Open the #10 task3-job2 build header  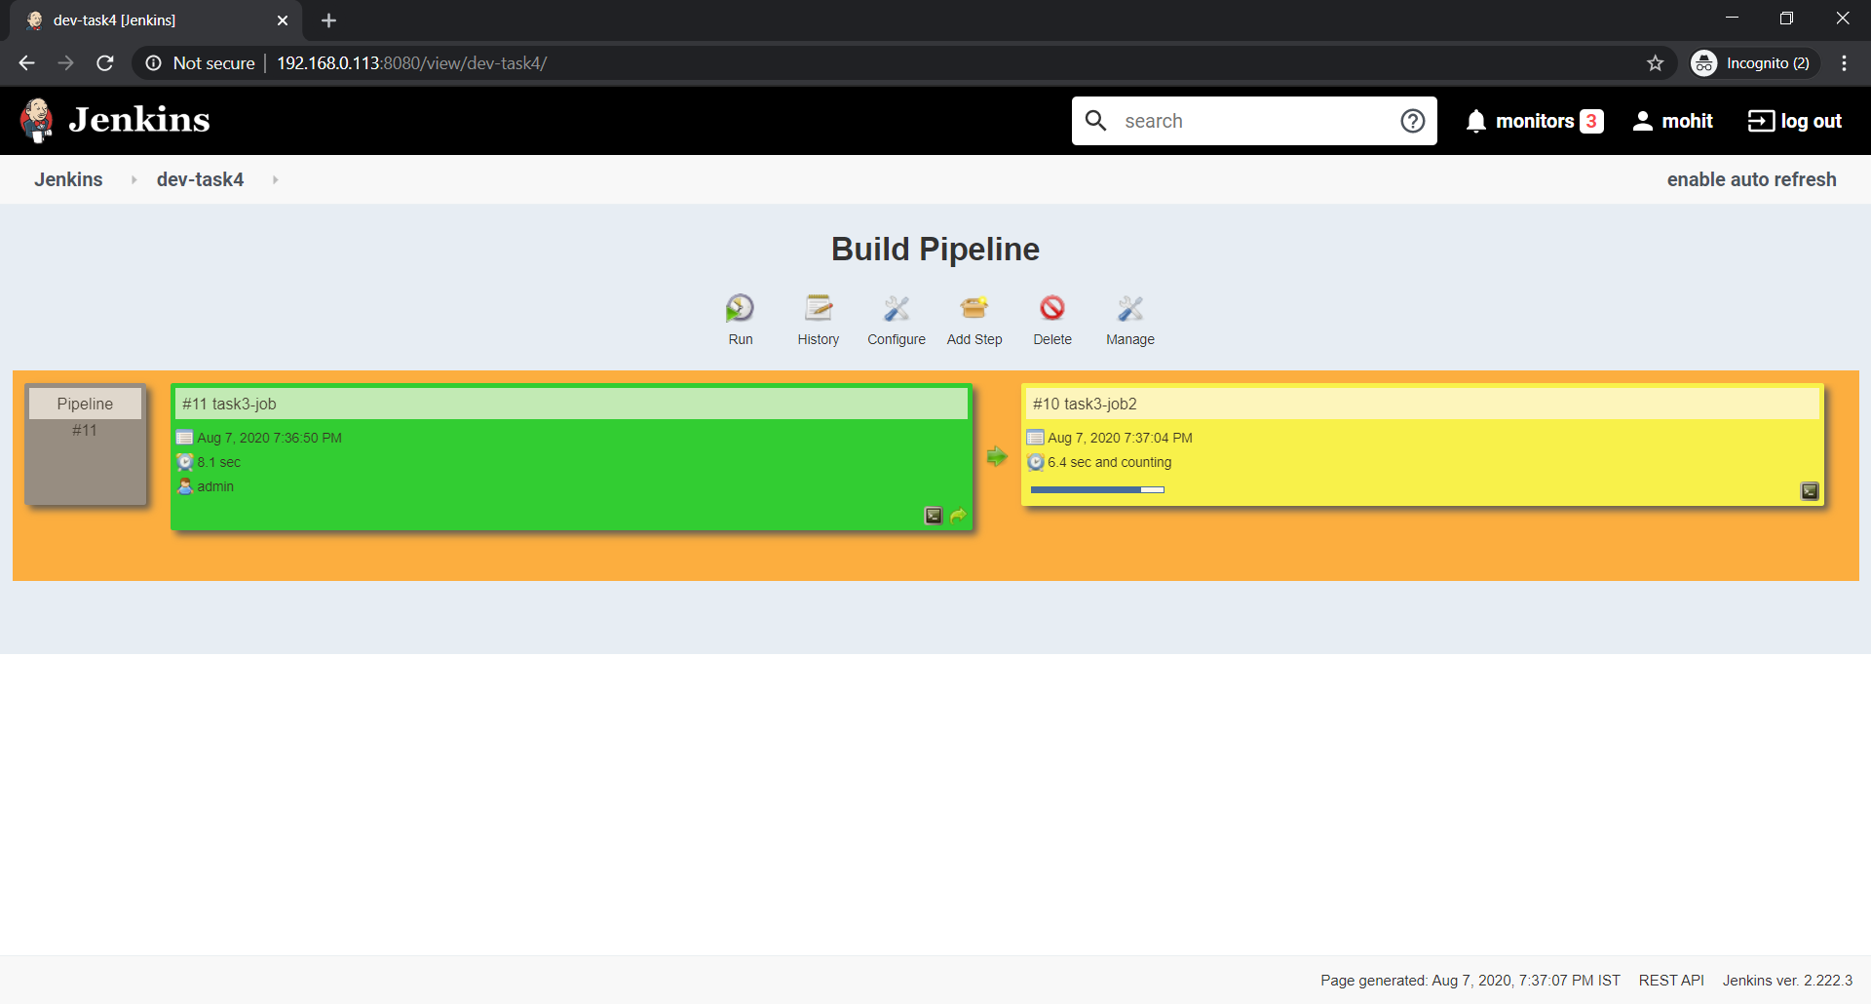point(1423,404)
